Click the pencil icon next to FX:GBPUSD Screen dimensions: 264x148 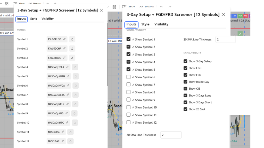(x=64, y=39)
